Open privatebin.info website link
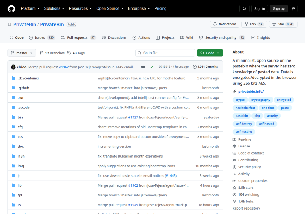The image size is (305, 214). click(x=251, y=92)
